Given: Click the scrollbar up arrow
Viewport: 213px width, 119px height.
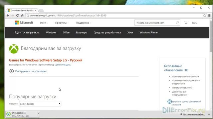Looking at the screenshot, I should coord(211,20).
